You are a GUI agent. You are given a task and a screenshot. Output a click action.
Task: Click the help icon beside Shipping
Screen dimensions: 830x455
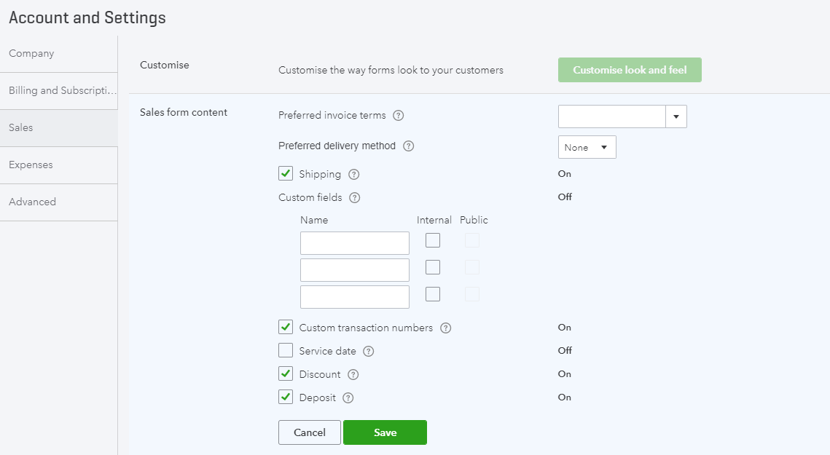[353, 175]
